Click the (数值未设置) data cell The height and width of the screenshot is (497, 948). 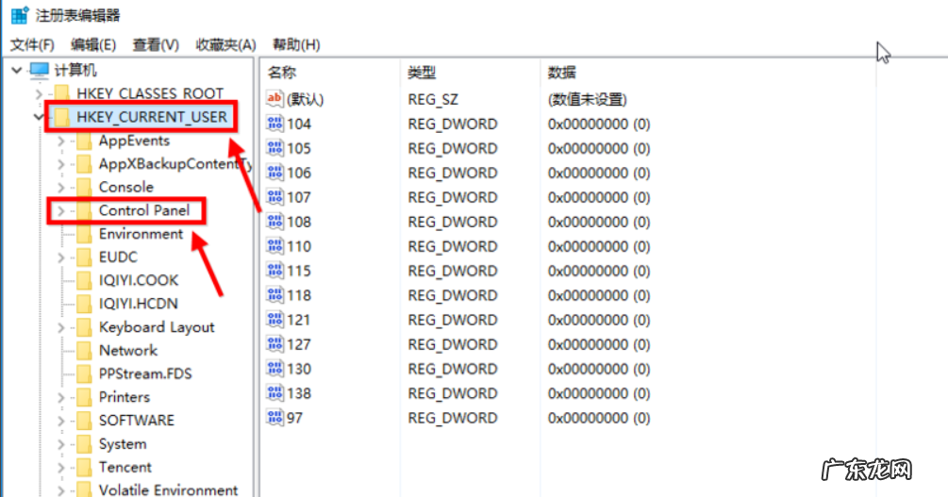tap(587, 99)
